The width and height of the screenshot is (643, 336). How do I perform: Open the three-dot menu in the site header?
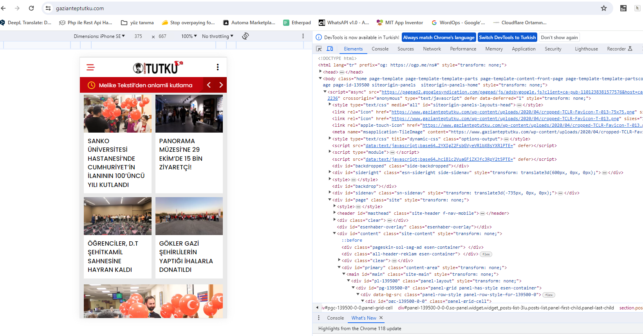218,67
